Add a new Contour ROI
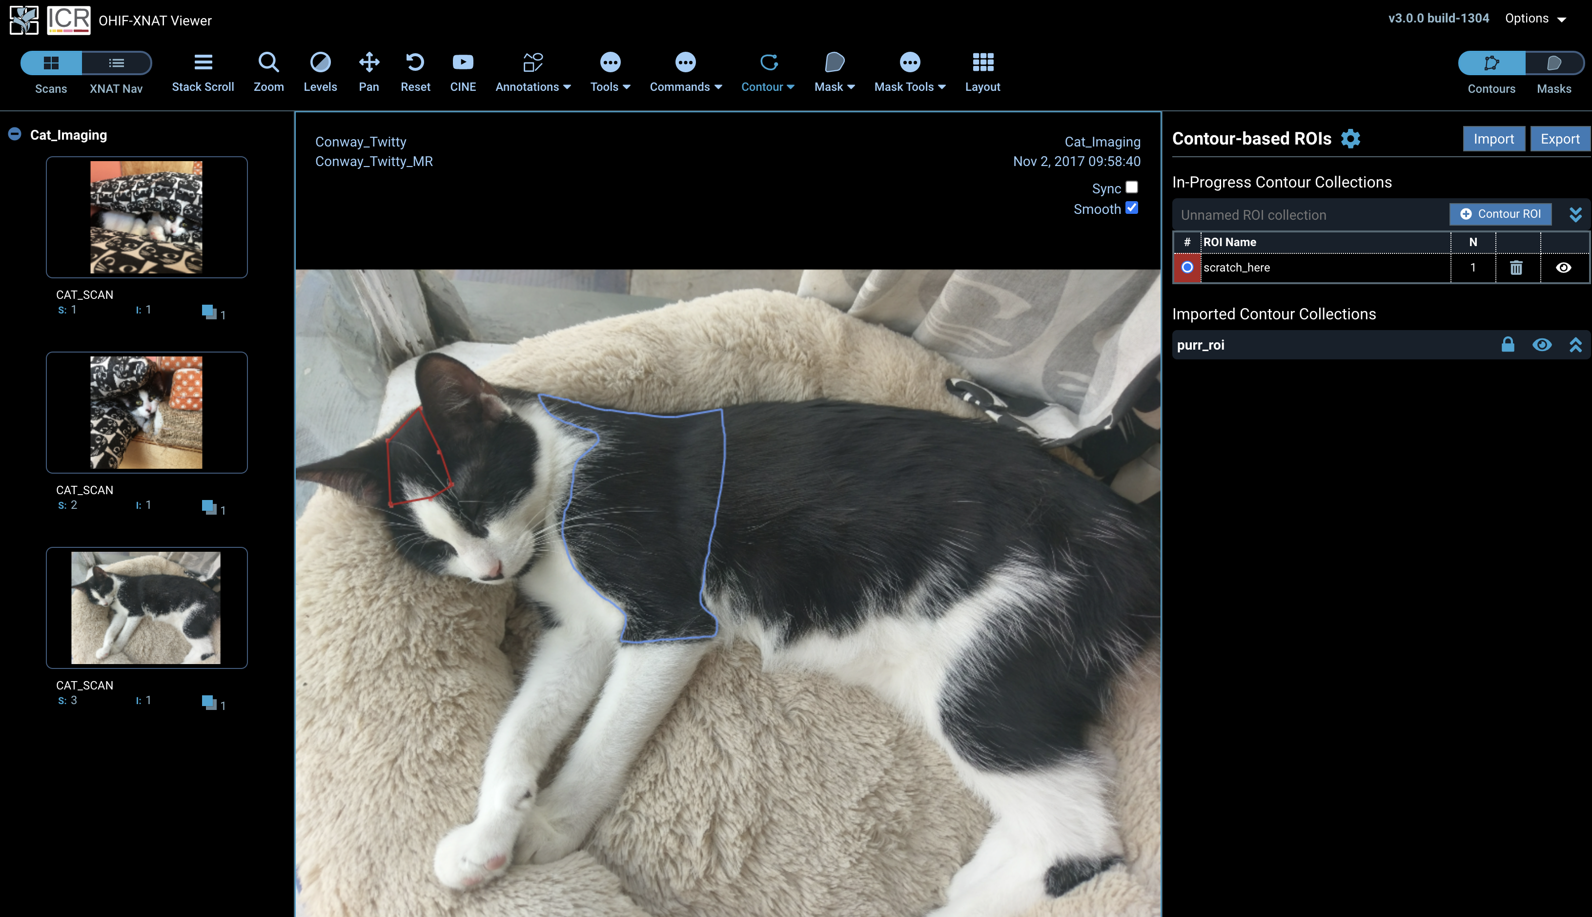Viewport: 1592px width, 917px height. pos(1500,214)
